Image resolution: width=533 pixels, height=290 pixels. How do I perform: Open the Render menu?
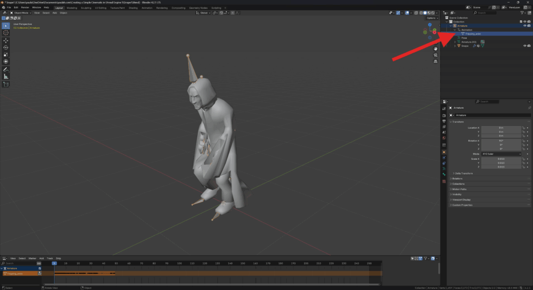coord(24,8)
